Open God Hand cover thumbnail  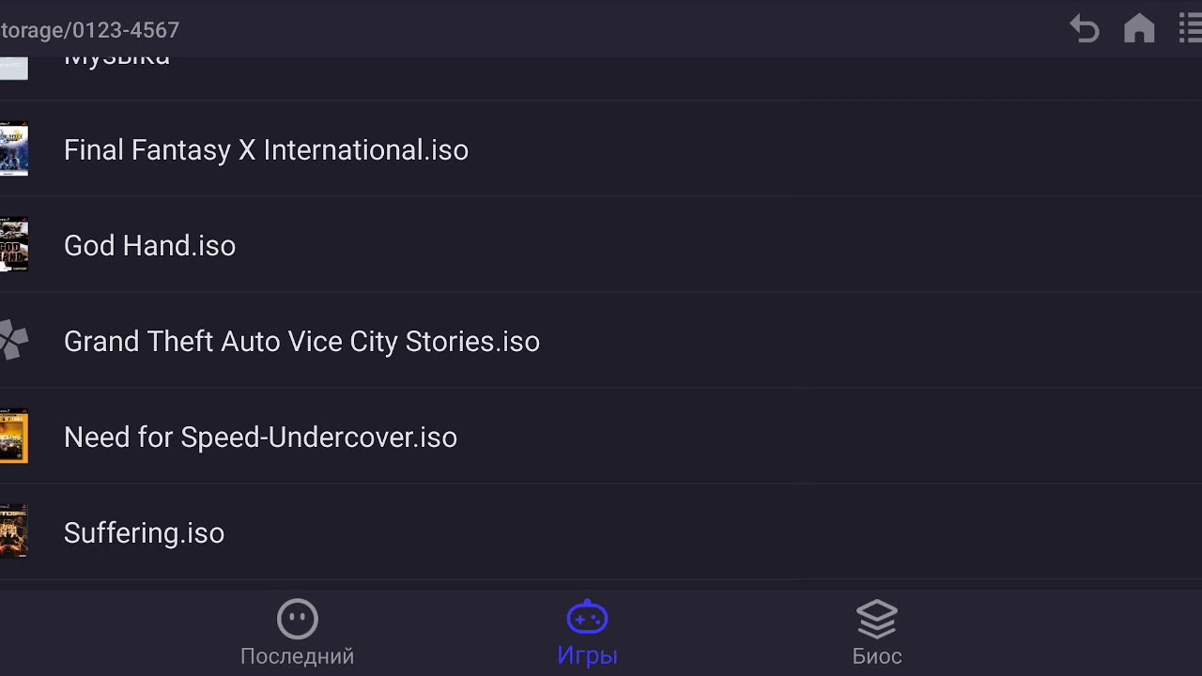(x=13, y=245)
